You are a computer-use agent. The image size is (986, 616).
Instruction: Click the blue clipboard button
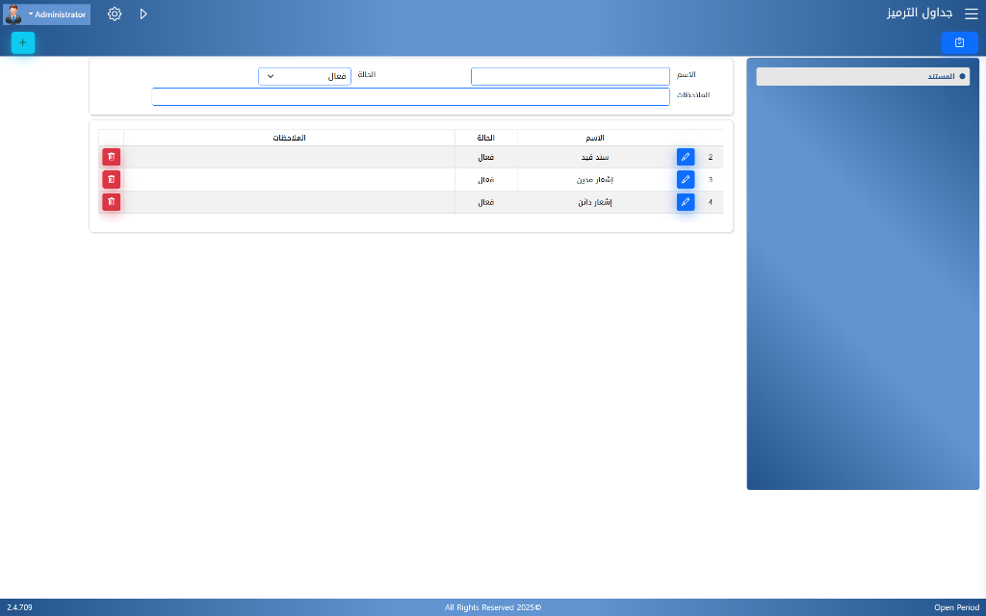pos(959,42)
